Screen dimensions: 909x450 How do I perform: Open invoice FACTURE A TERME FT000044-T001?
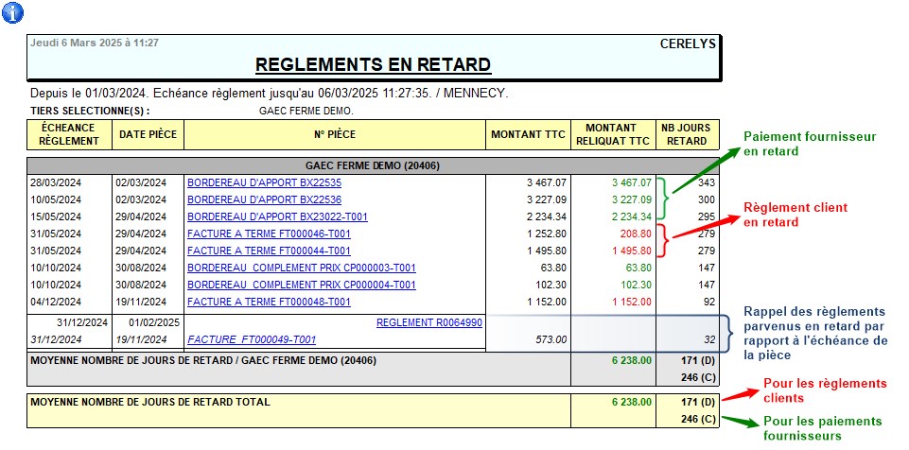click(x=269, y=251)
